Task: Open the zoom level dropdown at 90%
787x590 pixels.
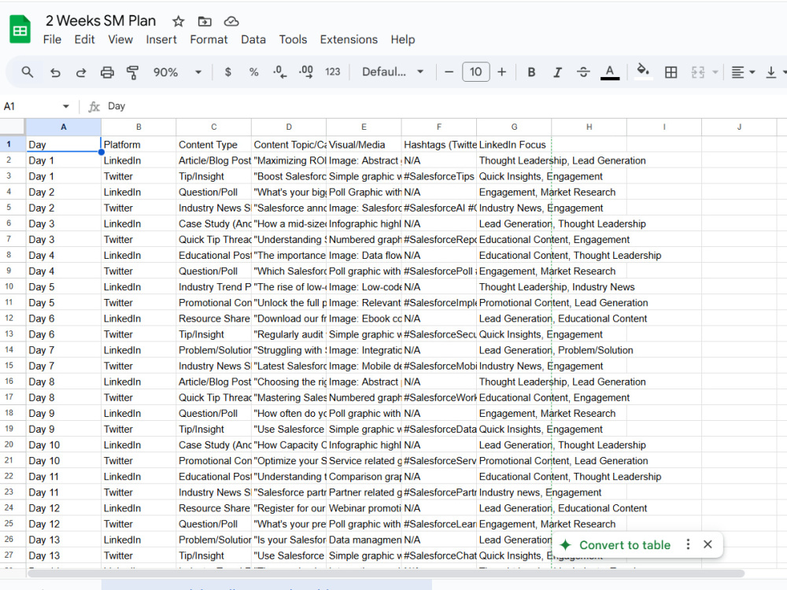Action: click(x=177, y=72)
